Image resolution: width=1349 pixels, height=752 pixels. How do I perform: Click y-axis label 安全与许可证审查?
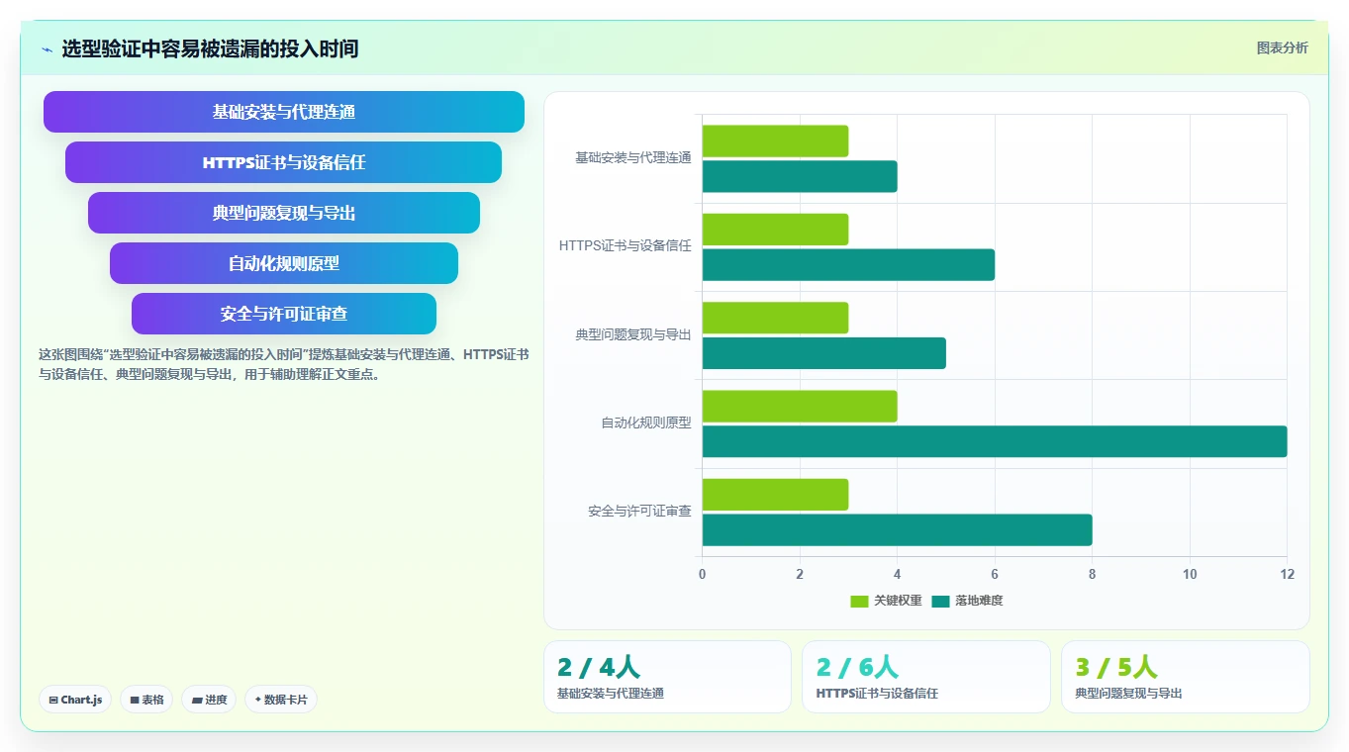[639, 512]
